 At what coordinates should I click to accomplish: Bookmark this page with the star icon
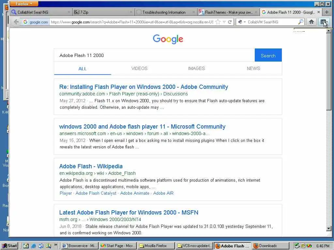tap(218, 22)
